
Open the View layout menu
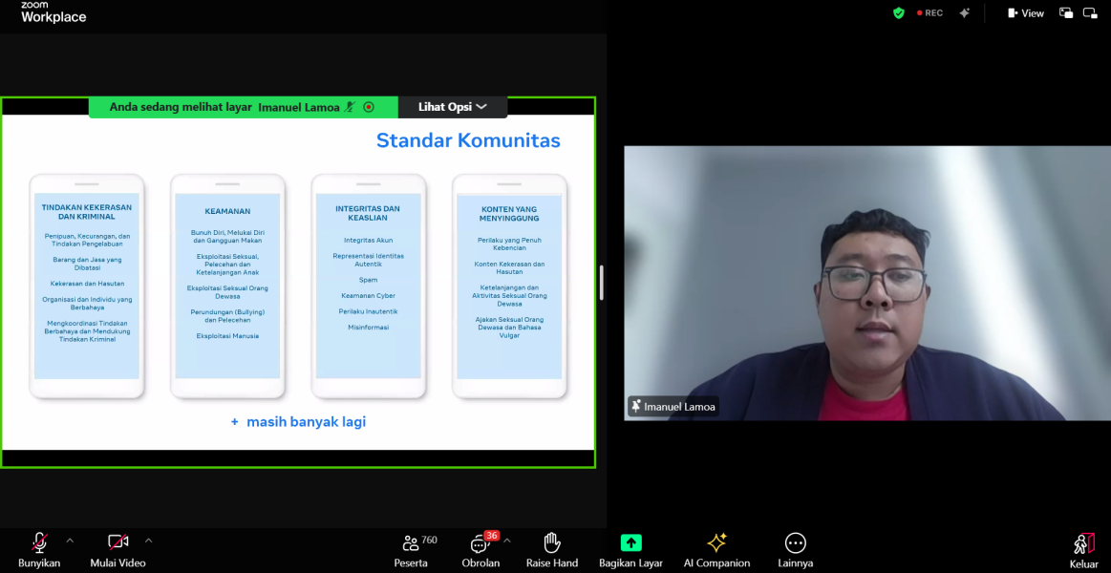pyautogui.click(x=1025, y=13)
